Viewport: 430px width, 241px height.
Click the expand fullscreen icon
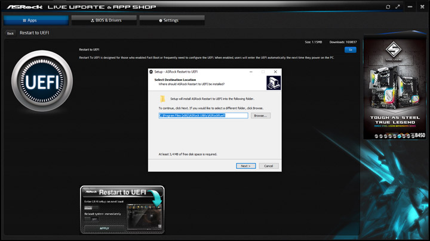point(398,7)
